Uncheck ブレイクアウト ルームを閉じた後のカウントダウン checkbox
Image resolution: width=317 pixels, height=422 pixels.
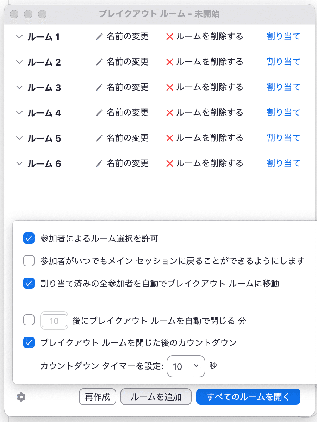coord(29,342)
